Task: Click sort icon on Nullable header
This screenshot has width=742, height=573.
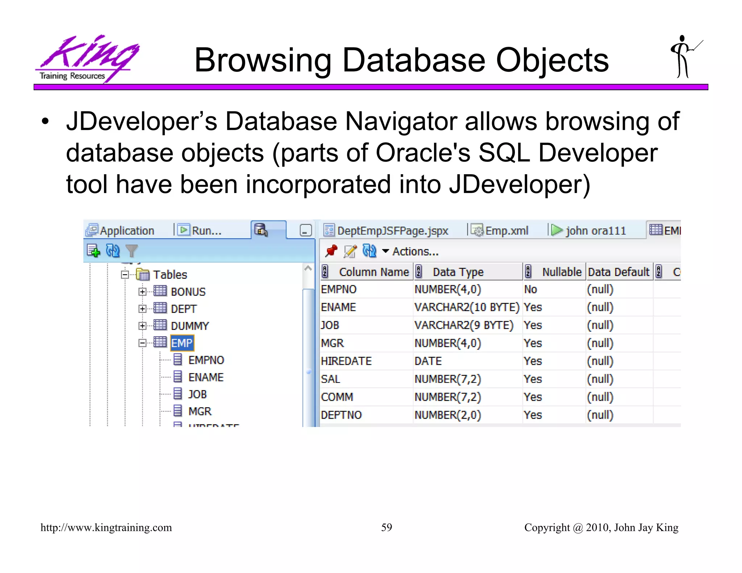Action: point(528,272)
